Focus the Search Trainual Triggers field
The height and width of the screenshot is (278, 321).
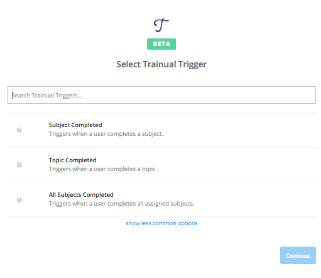(161, 95)
